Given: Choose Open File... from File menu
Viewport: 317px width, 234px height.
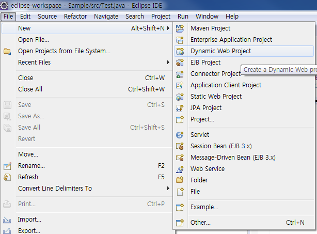Looking at the screenshot, I should (x=87, y=40).
